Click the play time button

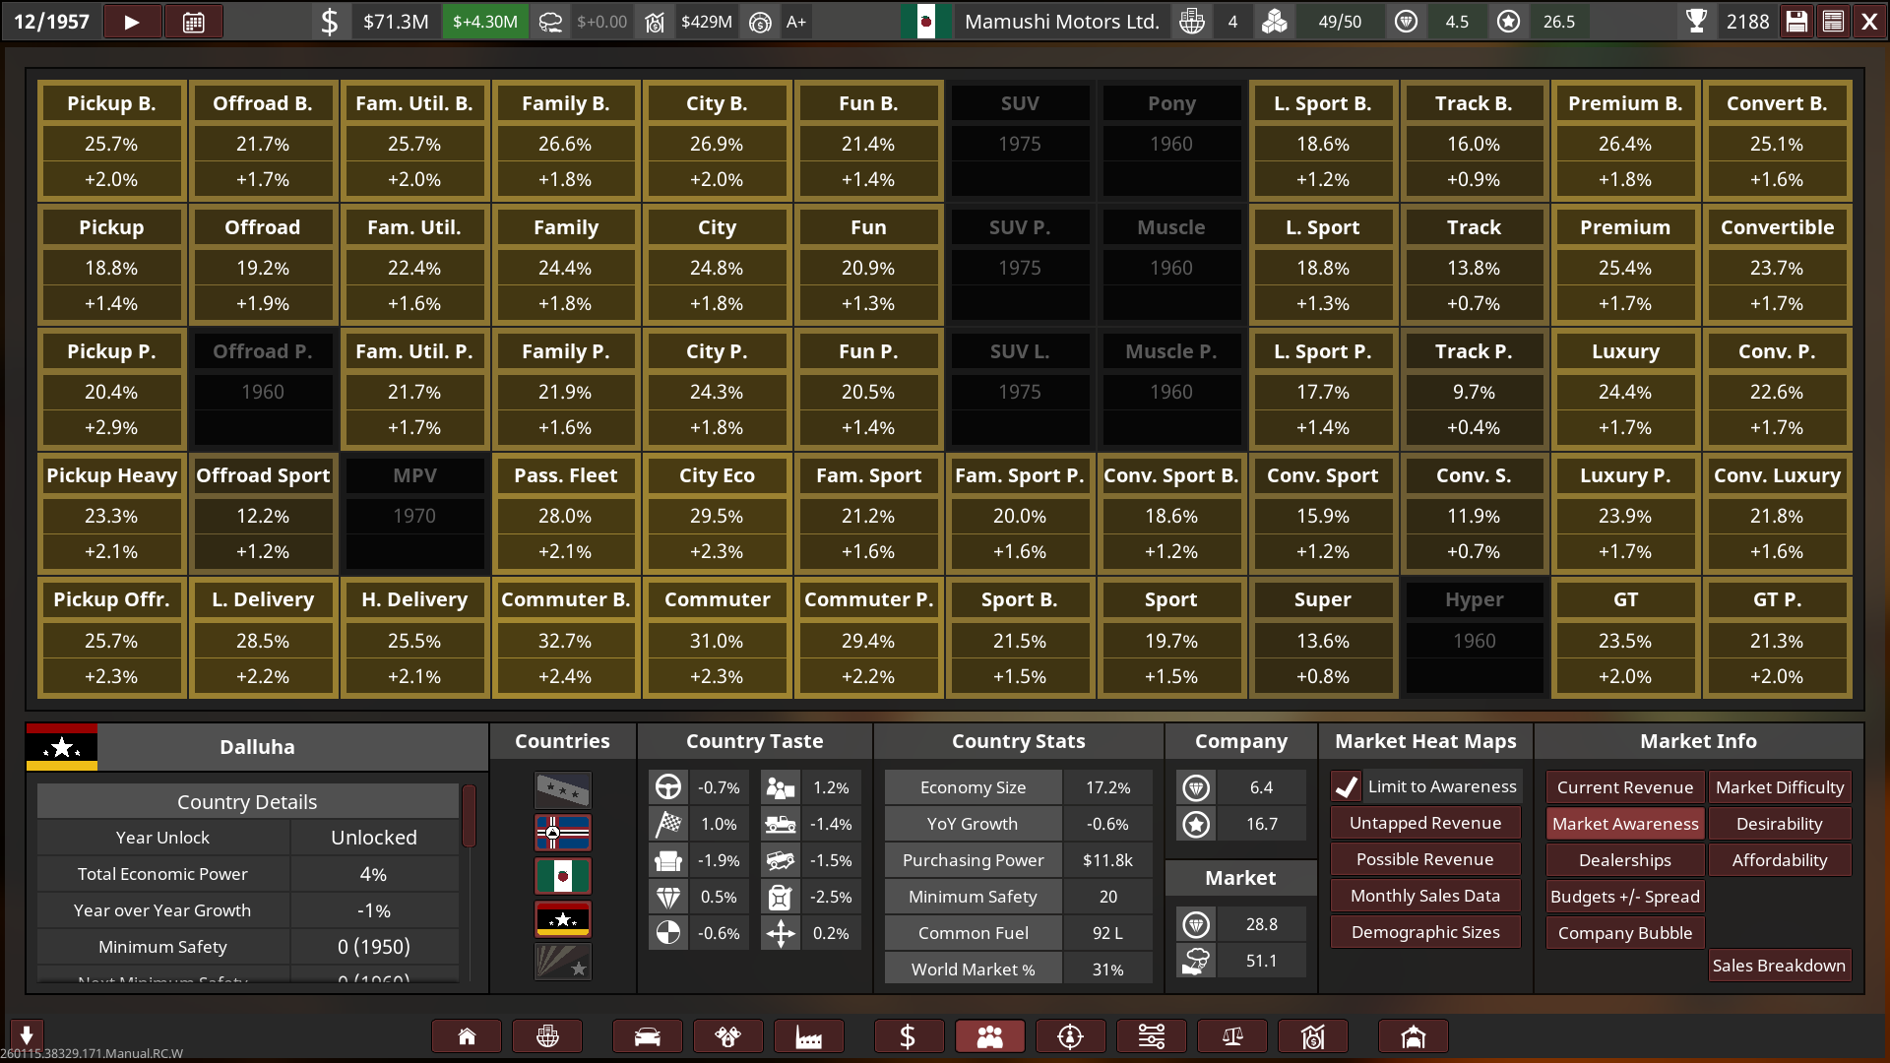pos(132,22)
